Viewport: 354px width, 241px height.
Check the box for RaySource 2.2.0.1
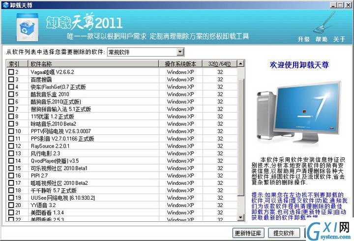[11, 146]
